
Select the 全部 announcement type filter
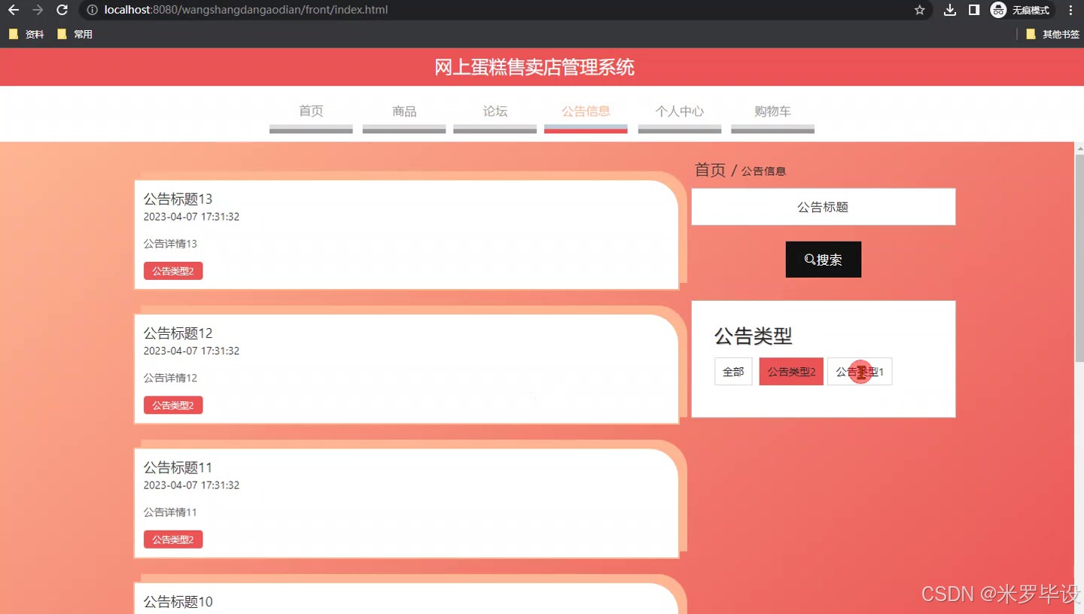[x=733, y=372]
